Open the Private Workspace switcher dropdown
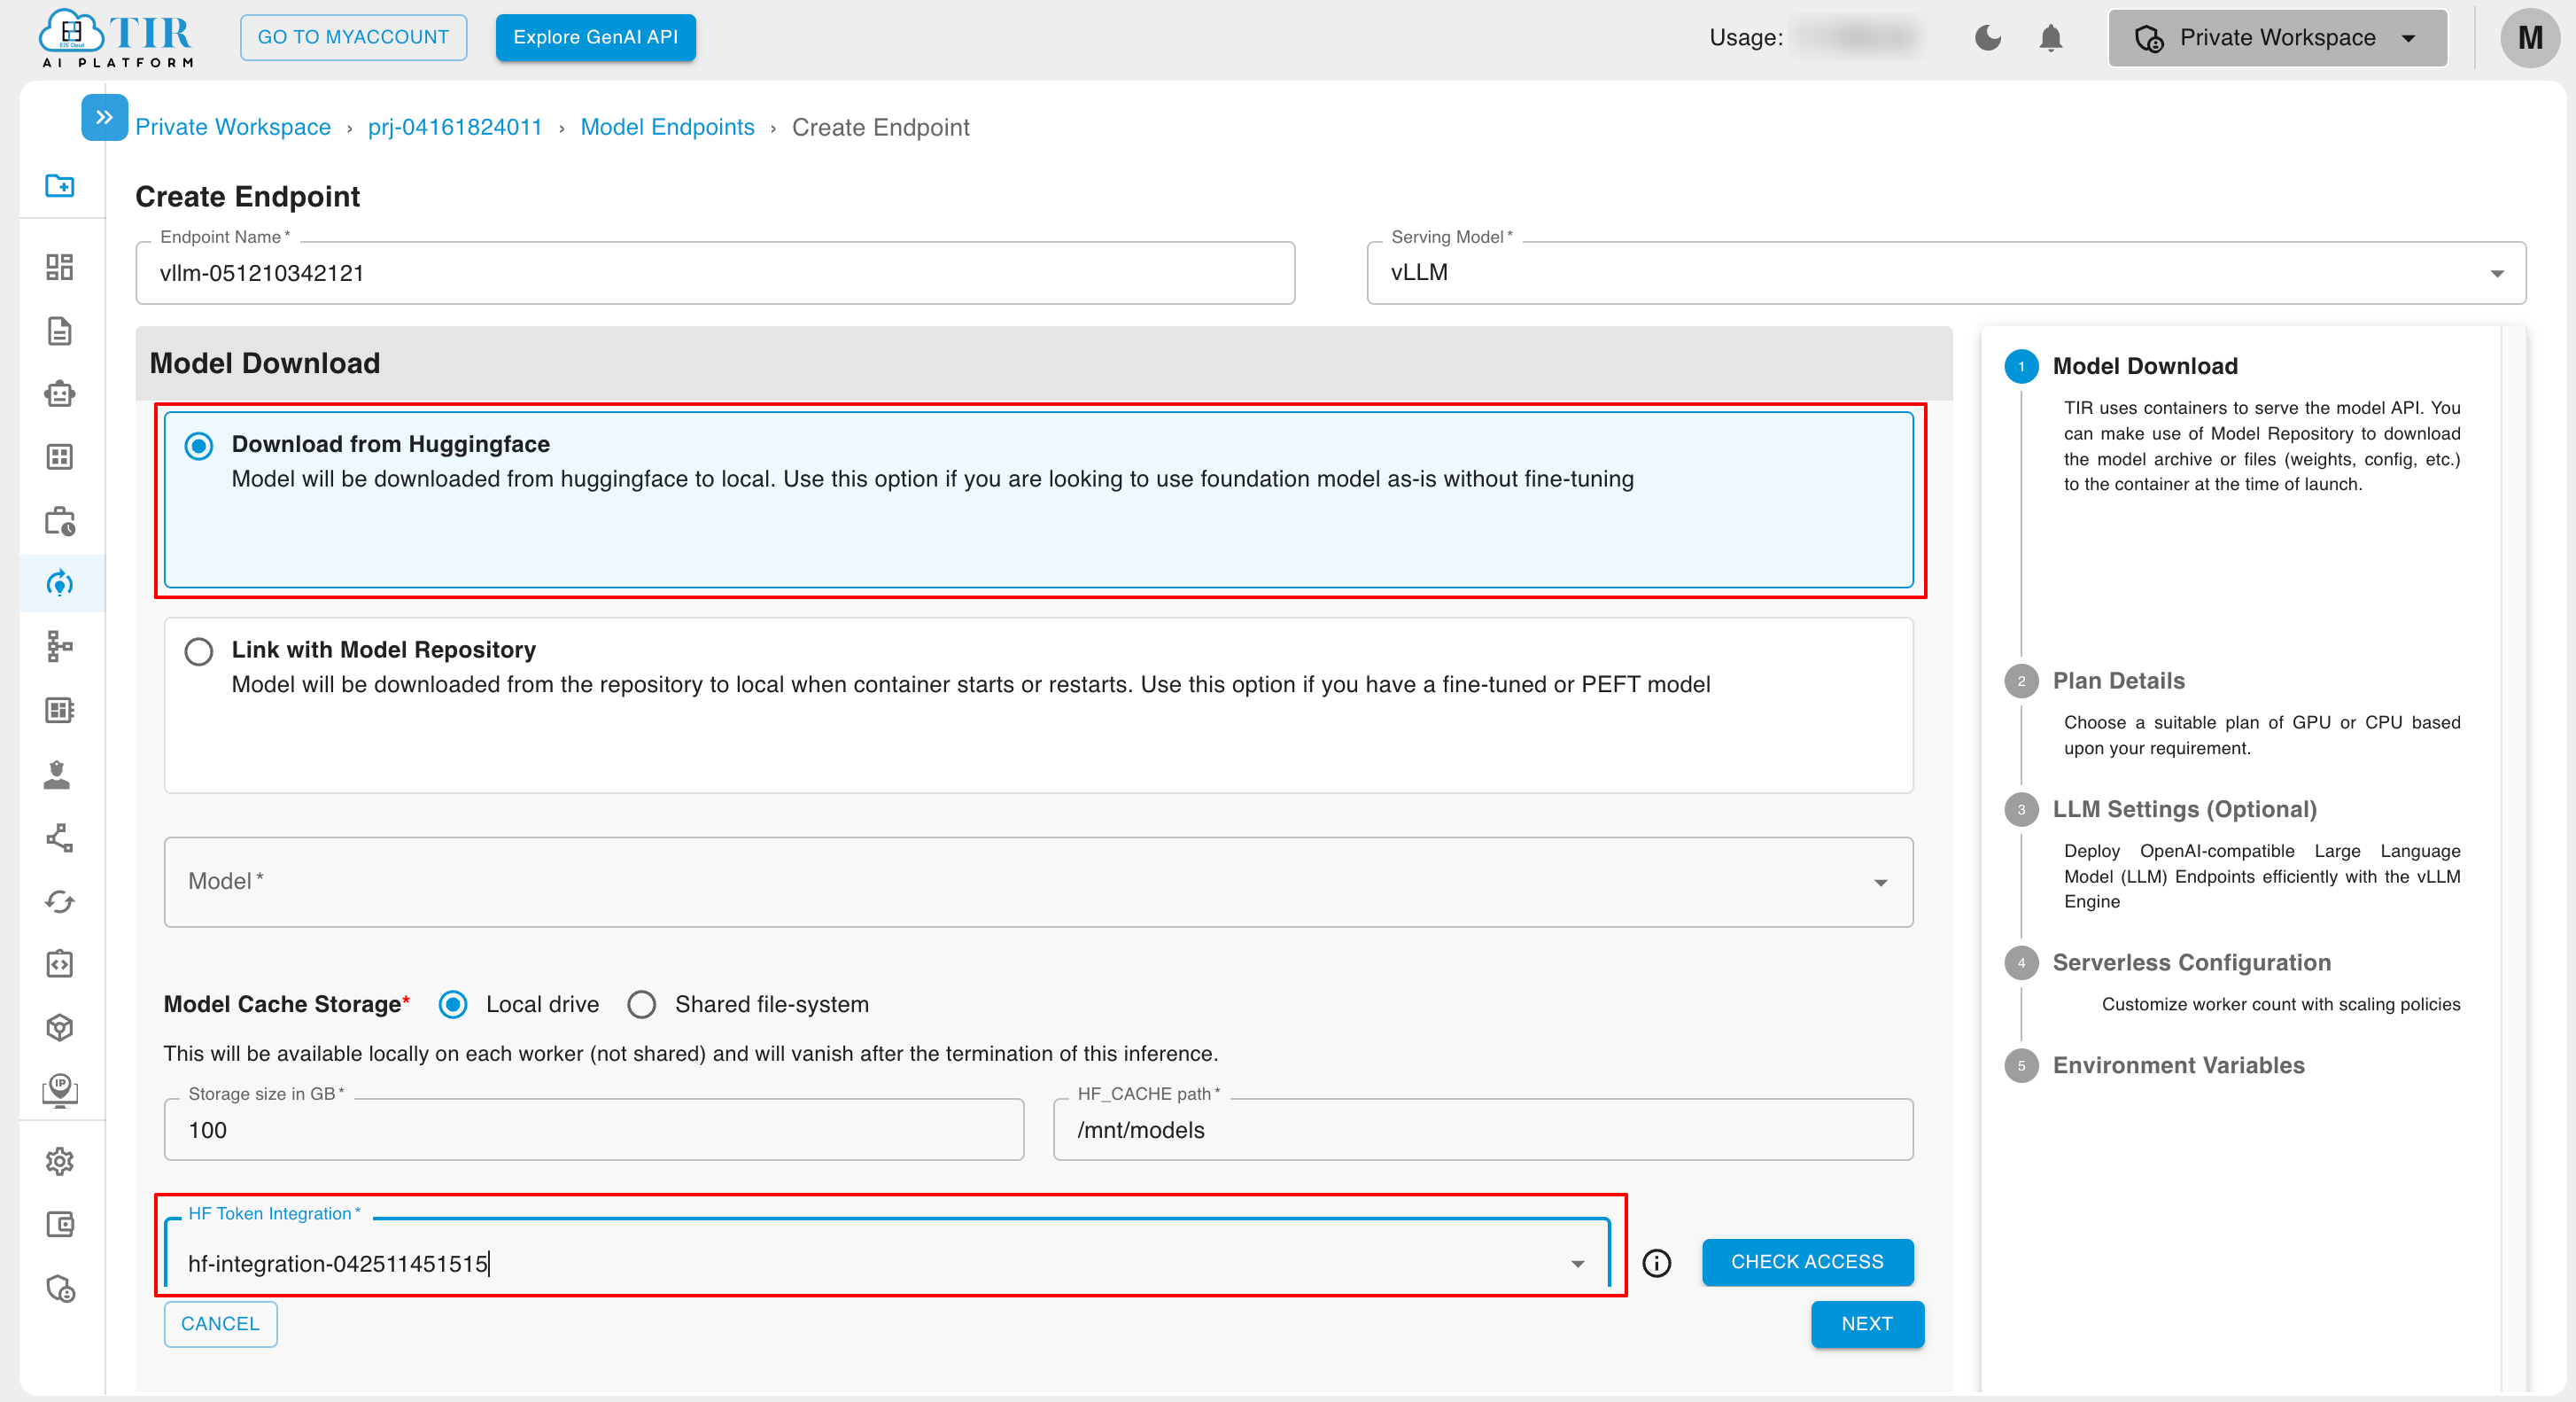The height and width of the screenshot is (1402, 2576). [2277, 38]
